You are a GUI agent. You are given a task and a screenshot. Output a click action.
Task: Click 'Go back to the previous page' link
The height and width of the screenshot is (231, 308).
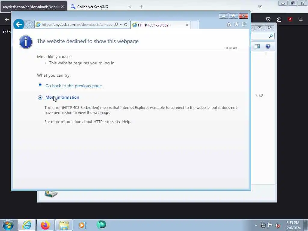click(x=74, y=86)
